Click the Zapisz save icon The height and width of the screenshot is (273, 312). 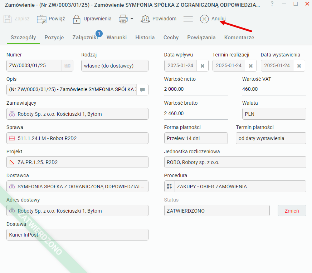pyautogui.click(x=8, y=19)
